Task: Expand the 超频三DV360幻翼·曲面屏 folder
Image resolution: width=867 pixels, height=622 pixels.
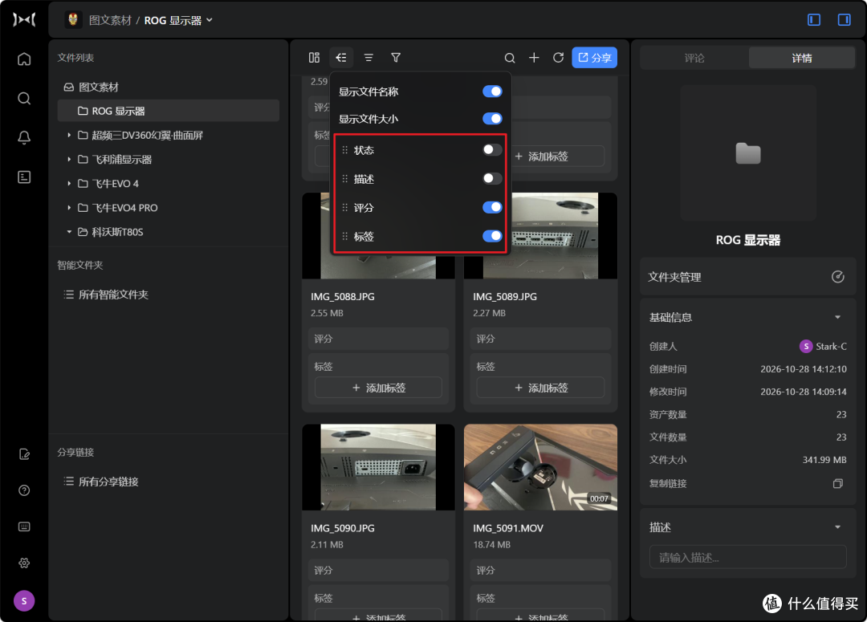Action: (69, 135)
